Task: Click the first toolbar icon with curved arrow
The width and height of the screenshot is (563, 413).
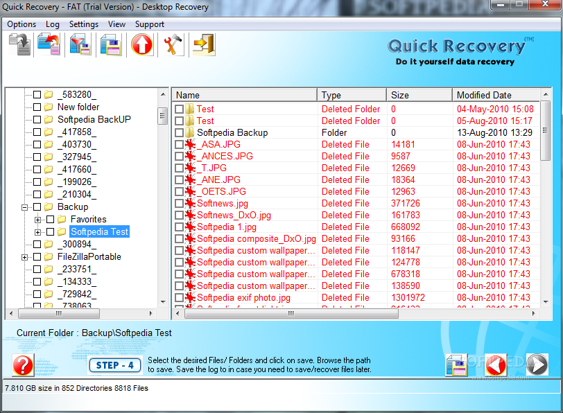Action: 19,44
